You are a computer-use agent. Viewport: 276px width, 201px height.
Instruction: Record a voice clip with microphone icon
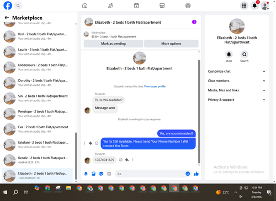[x=86, y=173]
